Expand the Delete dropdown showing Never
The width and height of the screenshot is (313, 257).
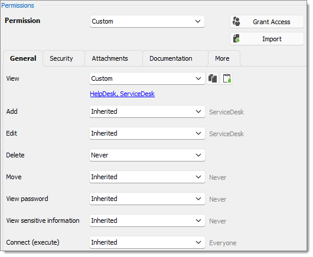pyautogui.click(x=147, y=155)
